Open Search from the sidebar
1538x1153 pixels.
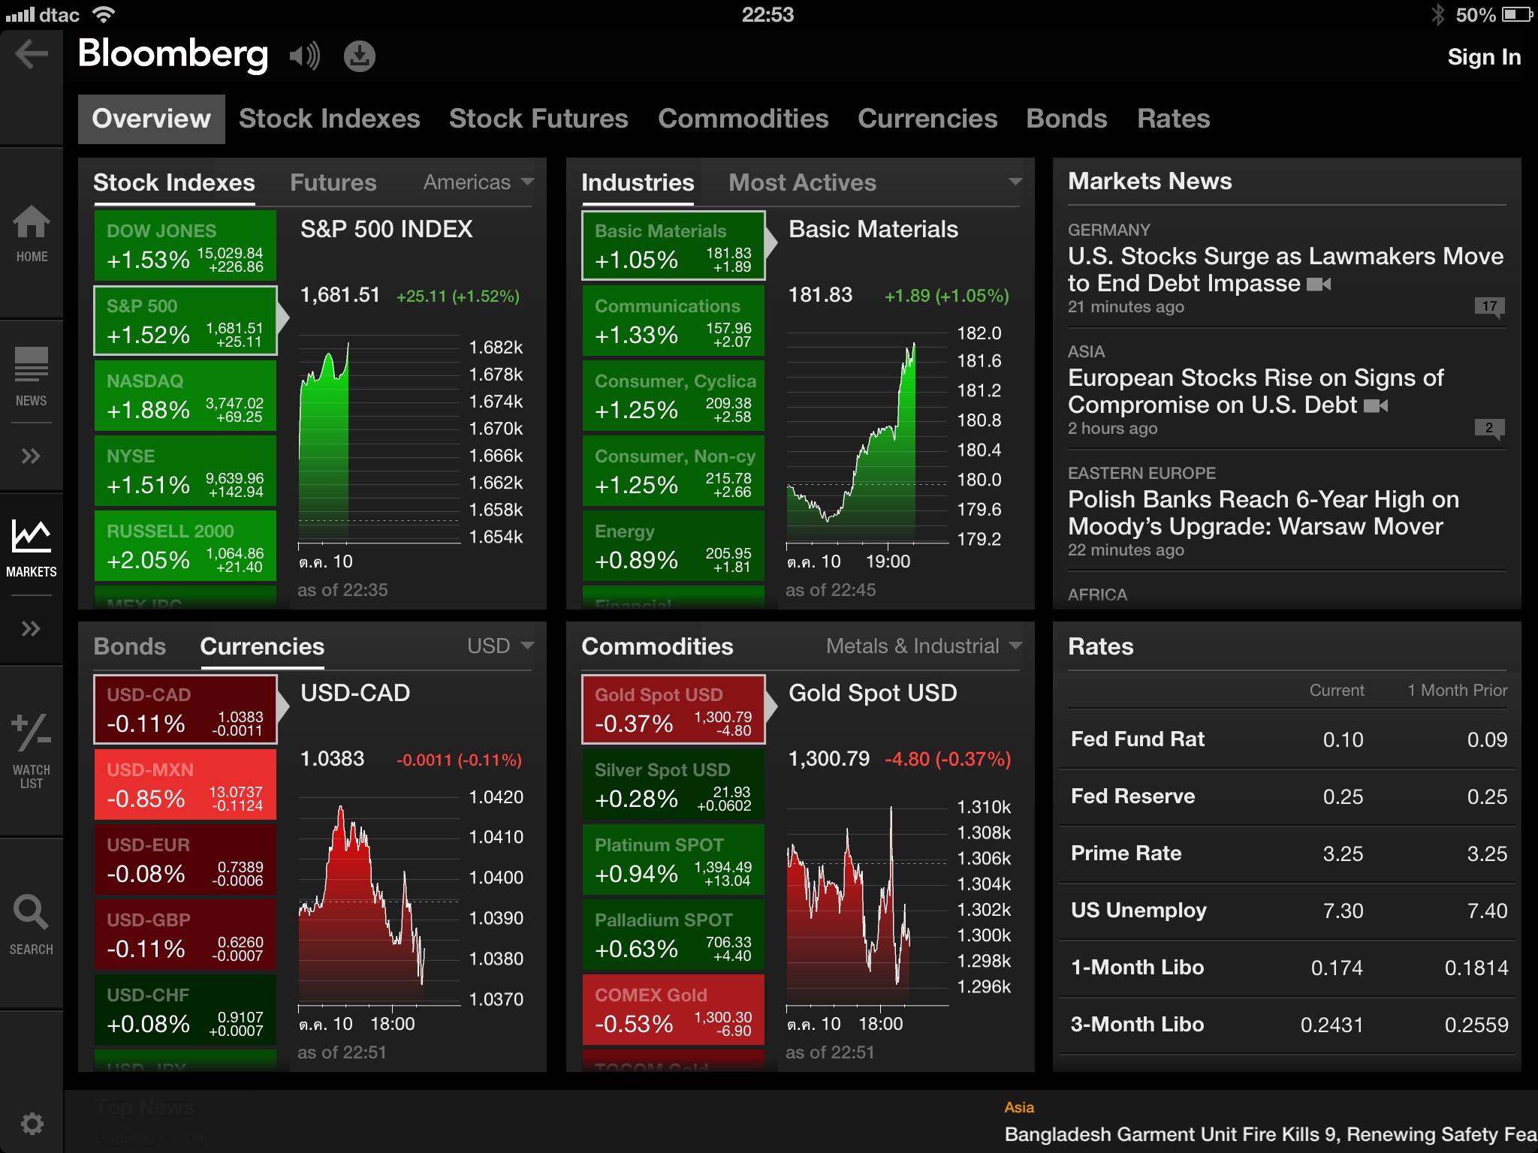tap(32, 925)
